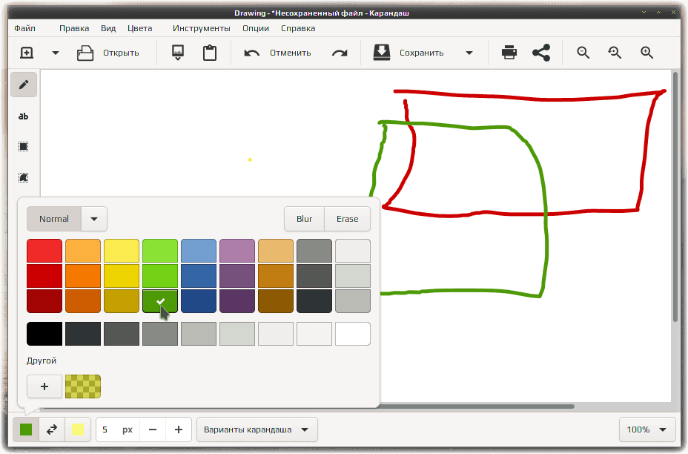
Task: Open the new image options dropdown arrow
Action: coord(56,53)
